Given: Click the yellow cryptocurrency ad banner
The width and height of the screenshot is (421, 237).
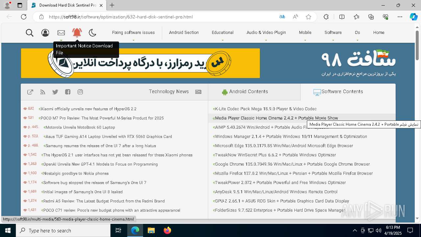Looking at the screenshot, I should (140, 63).
